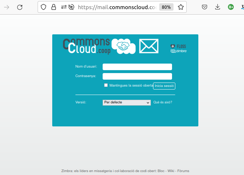Open tracking protection shield icon
This screenshot has width=244, height=175.
(x=43, y=7)
